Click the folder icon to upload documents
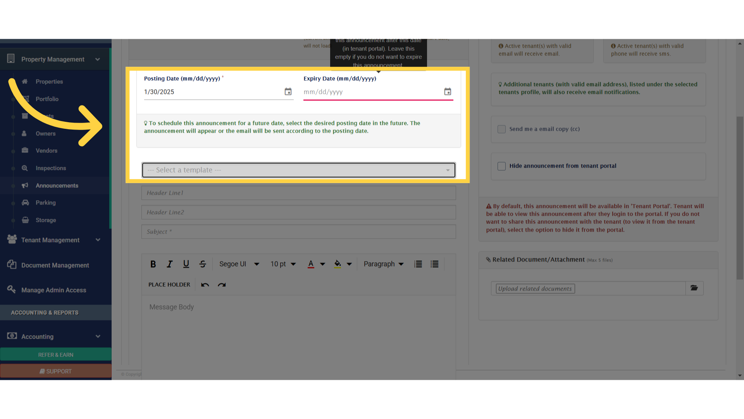The width and height of the screenshot is (744, 419). click(694, 288)
